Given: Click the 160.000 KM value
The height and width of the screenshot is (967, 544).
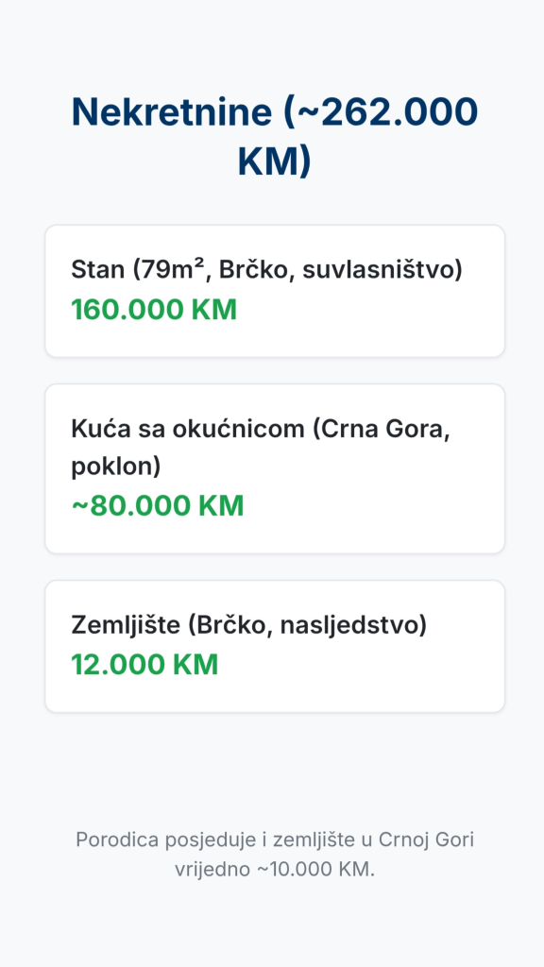Looking at the screenshot, I should click(154, 310).
